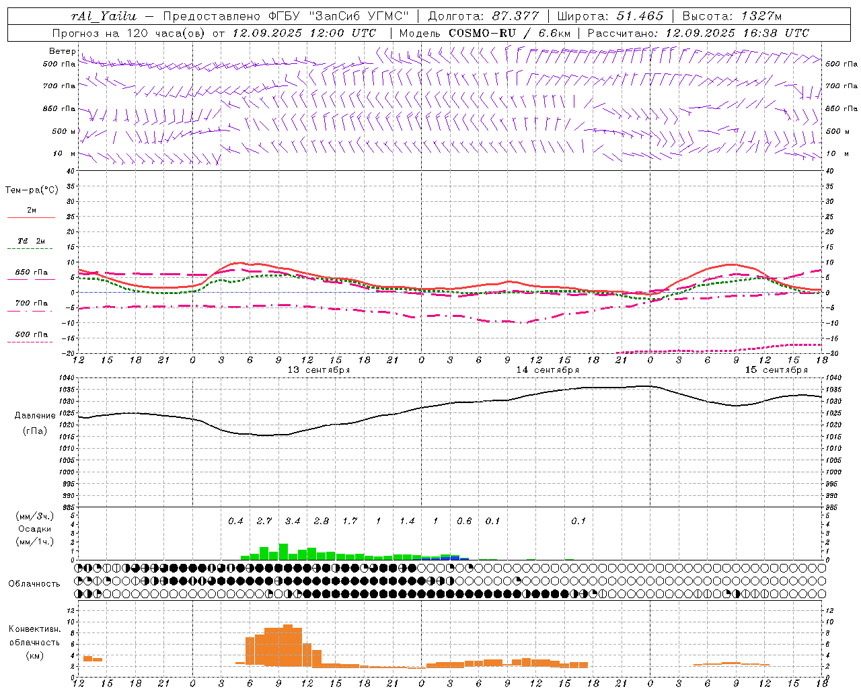This screenshot has width=861, height=689.
Task: Click the (мм/1ч.) precipitation unit label
Action: pyautogui.click(x=35, y=542)
